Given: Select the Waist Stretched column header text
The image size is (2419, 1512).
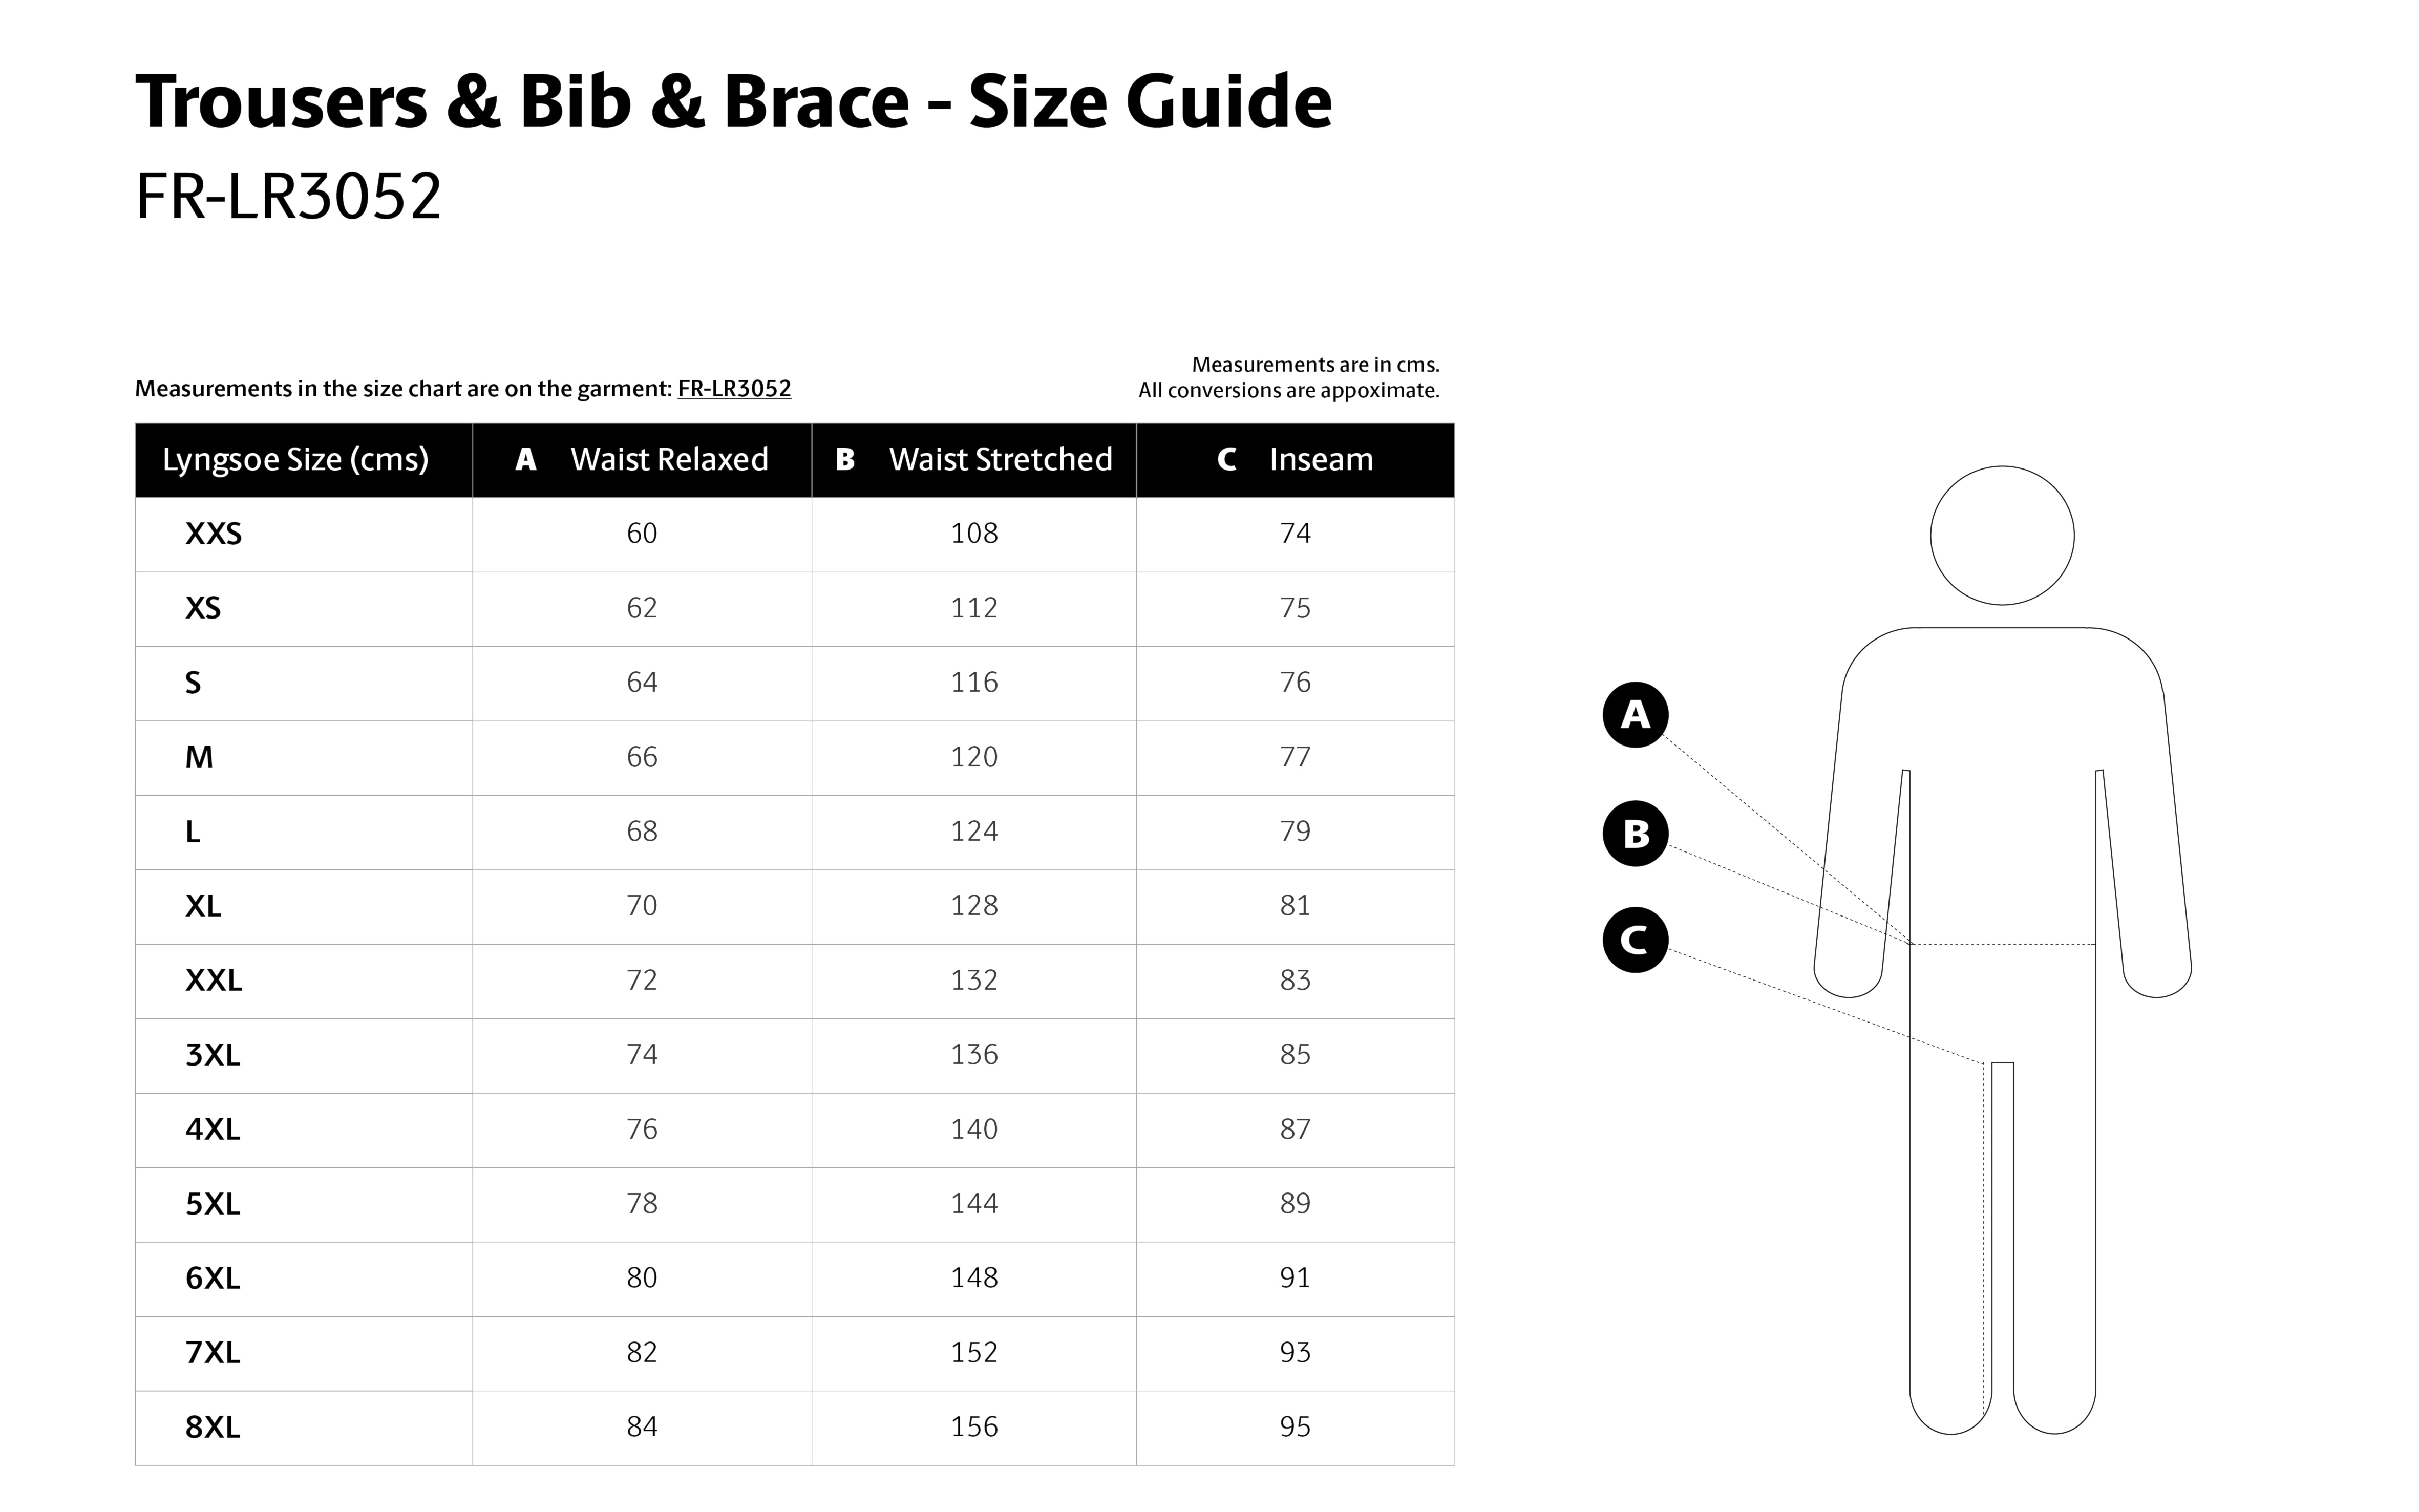Looking at the screenshot, I should click(1000, 460).
